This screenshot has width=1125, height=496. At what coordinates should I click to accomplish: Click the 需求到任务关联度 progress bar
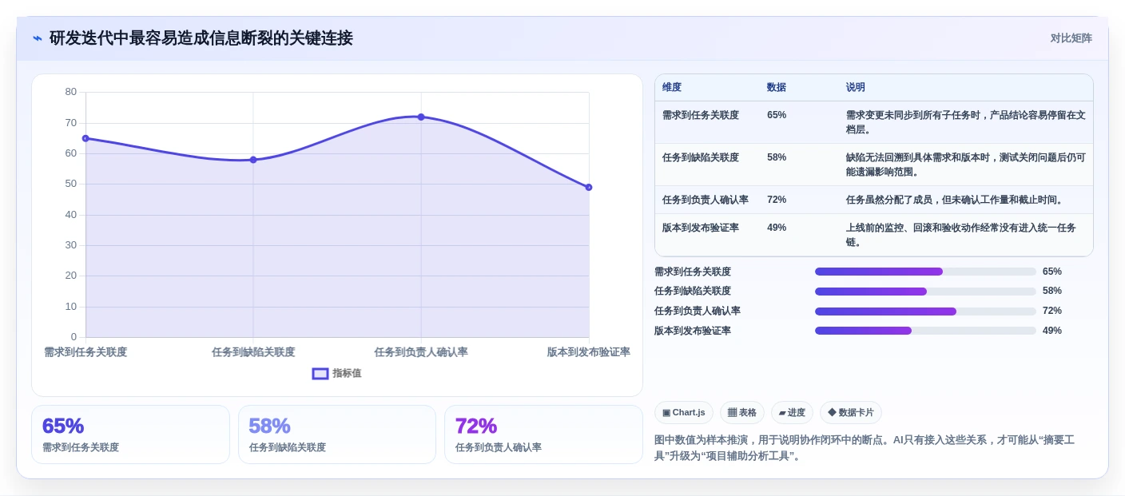[x=925, y=272]
